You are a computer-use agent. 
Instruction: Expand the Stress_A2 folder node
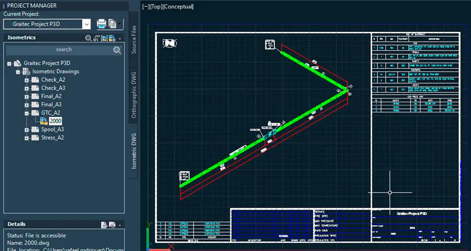[27, 138]
